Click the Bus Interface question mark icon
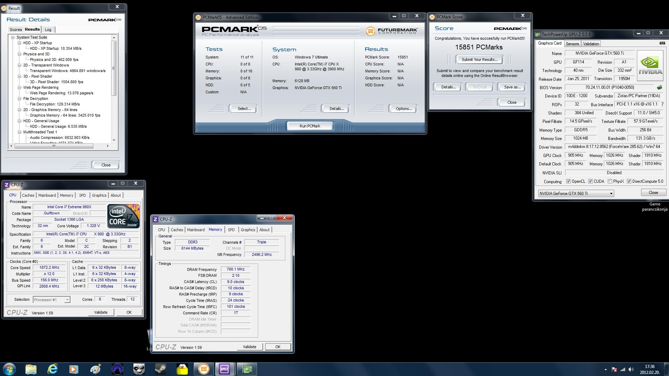Viewport: 669px width, 376px height. [662, 104]
